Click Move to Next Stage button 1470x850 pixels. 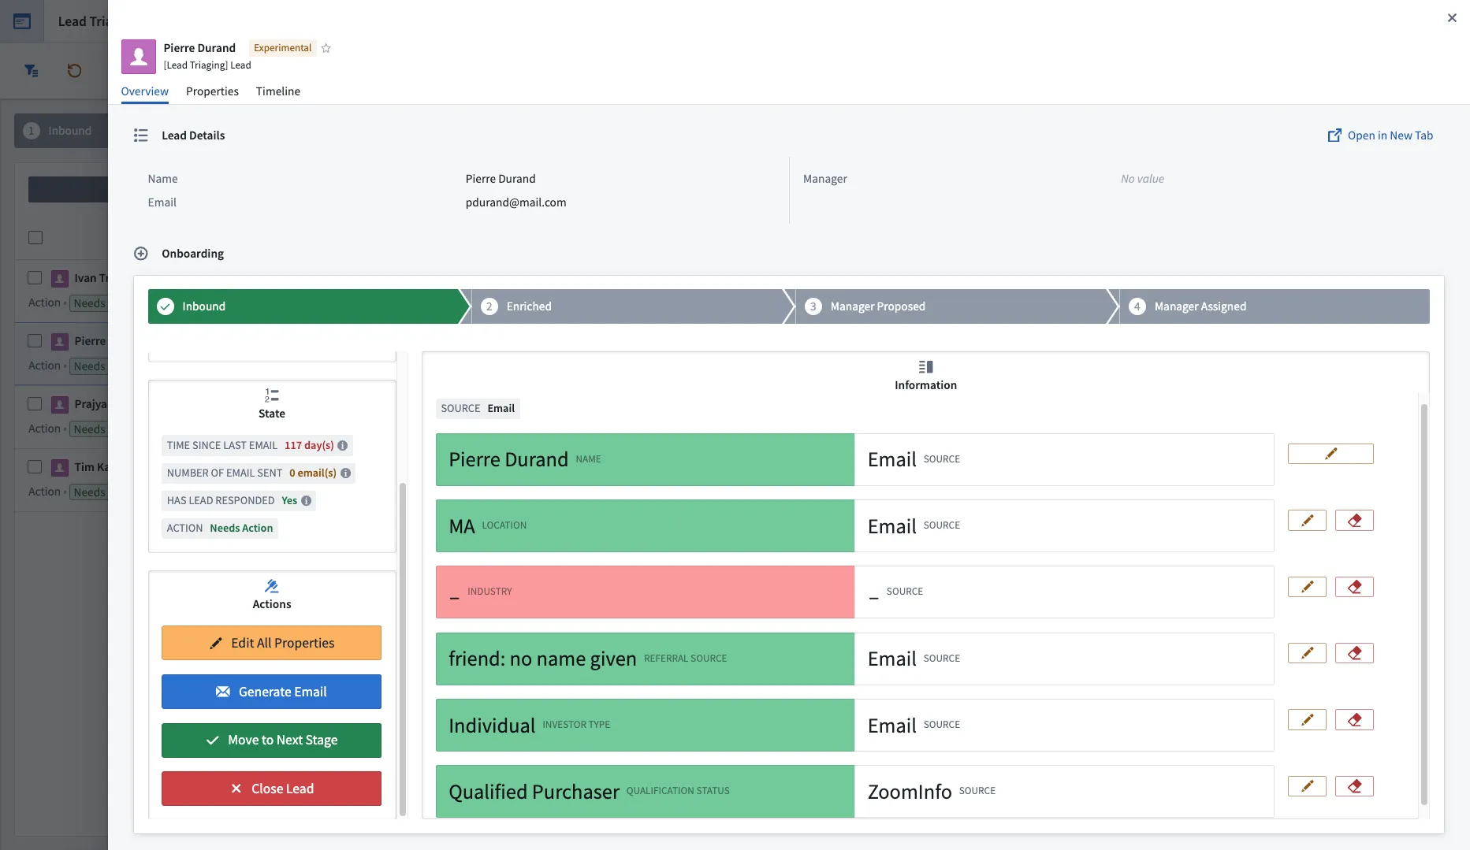271,741
